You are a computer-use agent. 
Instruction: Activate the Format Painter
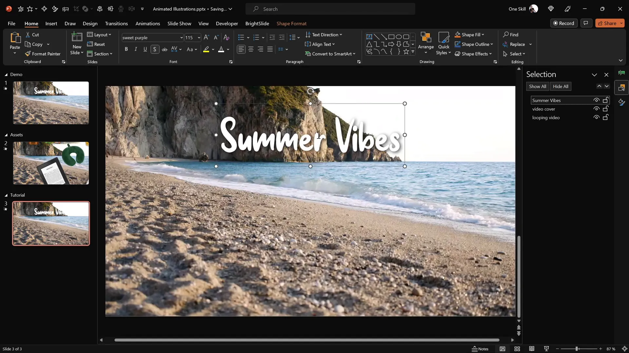tap(43, 54)
